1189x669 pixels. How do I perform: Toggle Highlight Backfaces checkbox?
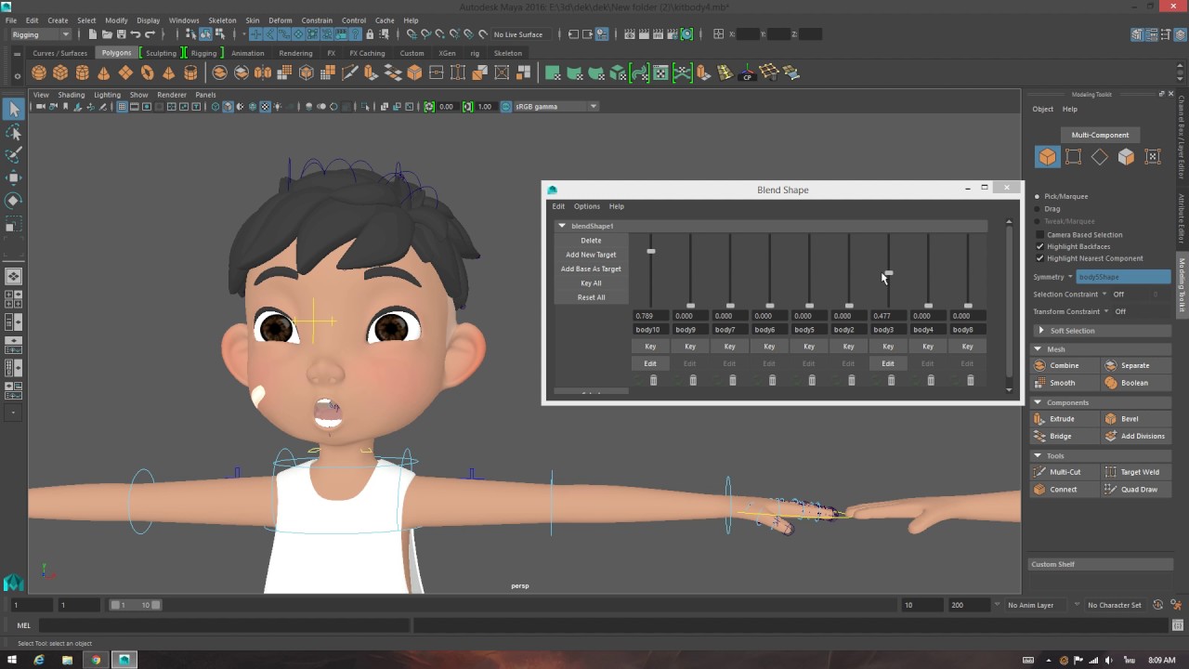[x=1039, y=246]
